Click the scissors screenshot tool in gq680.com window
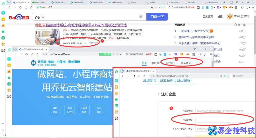The image size is (256, 138). click(x=170, y=54)
